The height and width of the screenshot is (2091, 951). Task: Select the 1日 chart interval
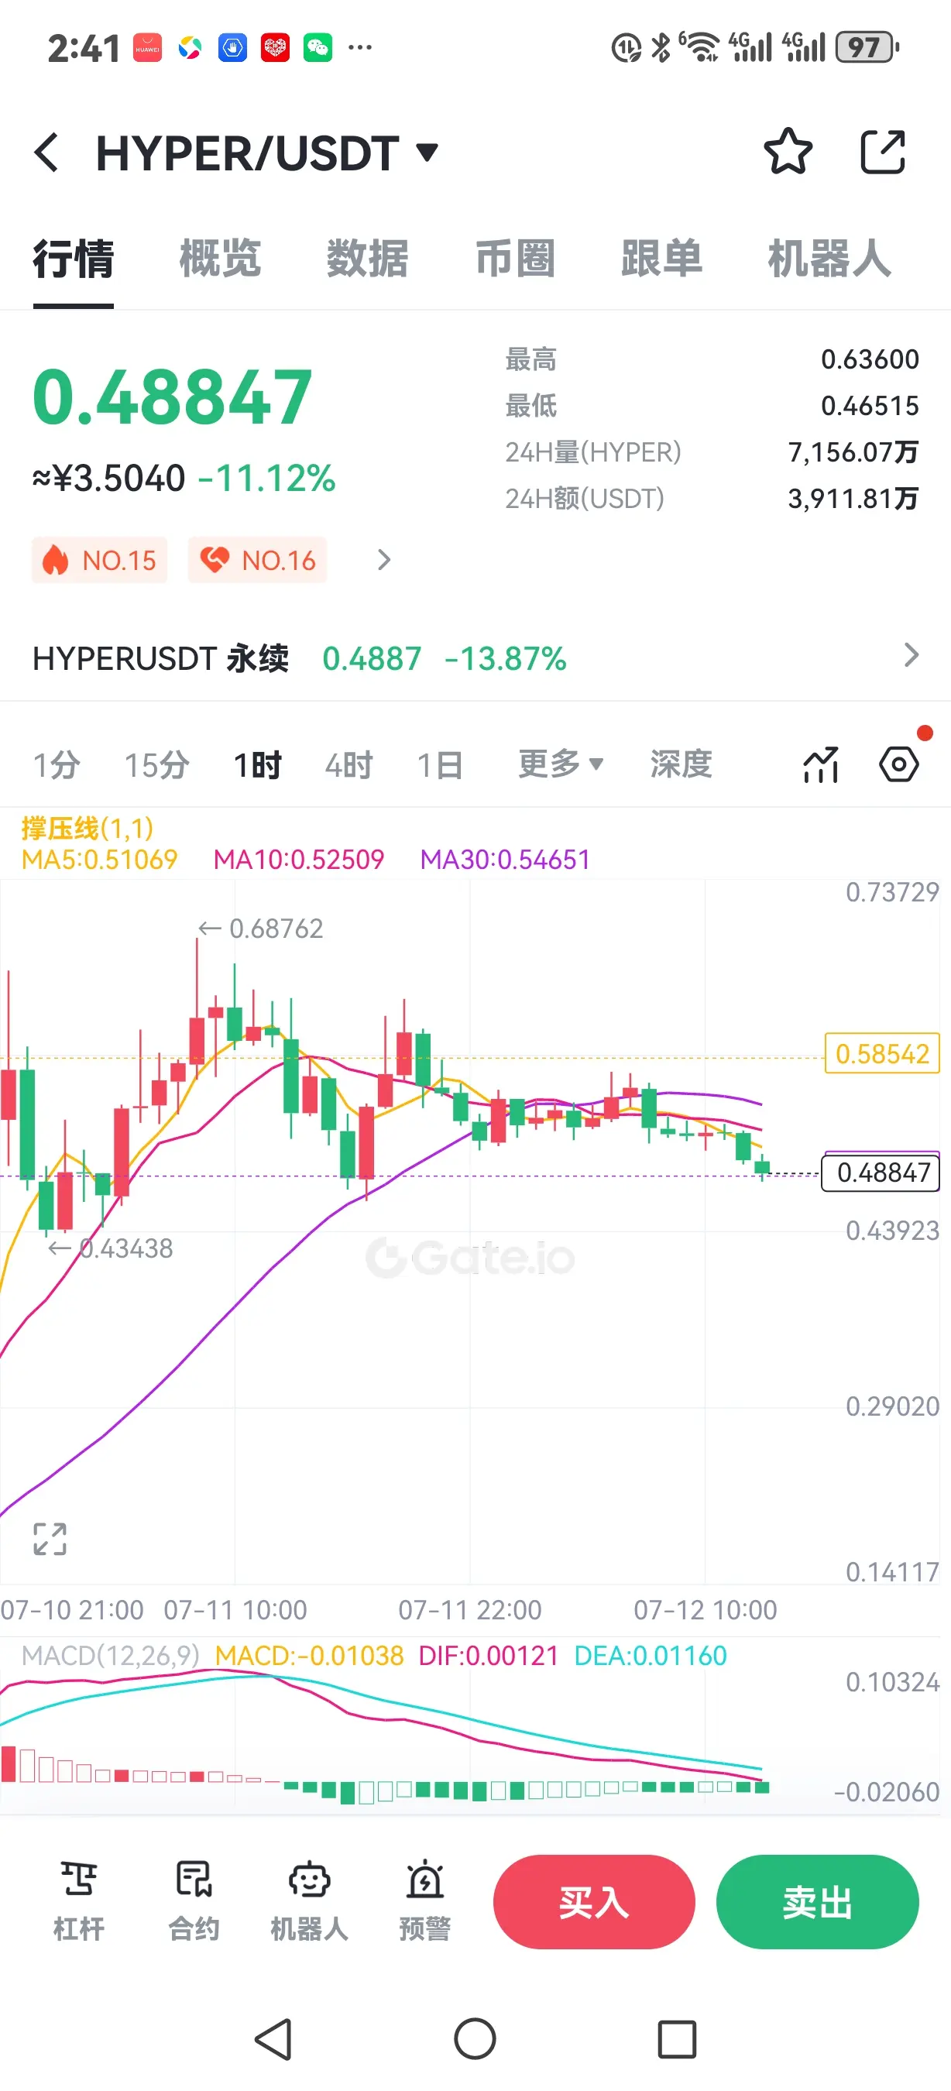click(x=440, y=764)
